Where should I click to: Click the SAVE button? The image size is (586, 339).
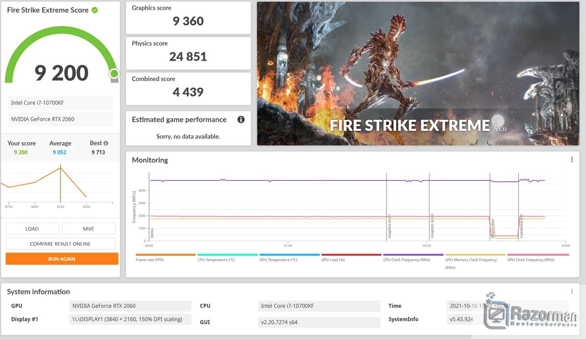point(88,228)
